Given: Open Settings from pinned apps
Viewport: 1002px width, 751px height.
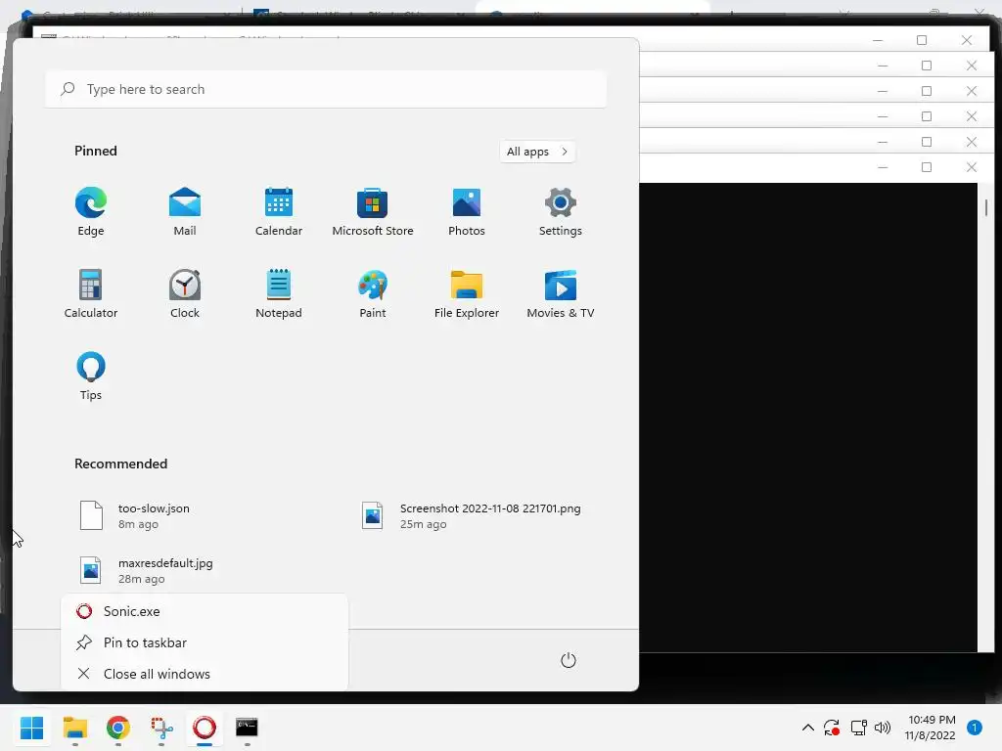Looking at the screenshot, I should pos(561,212).
